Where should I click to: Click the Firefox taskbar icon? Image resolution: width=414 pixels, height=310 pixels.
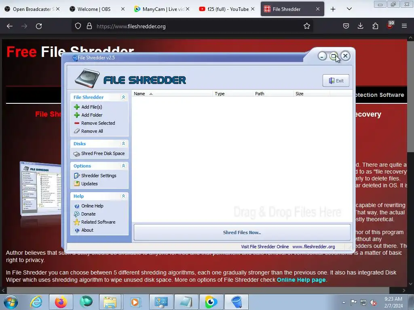(61, 302)
